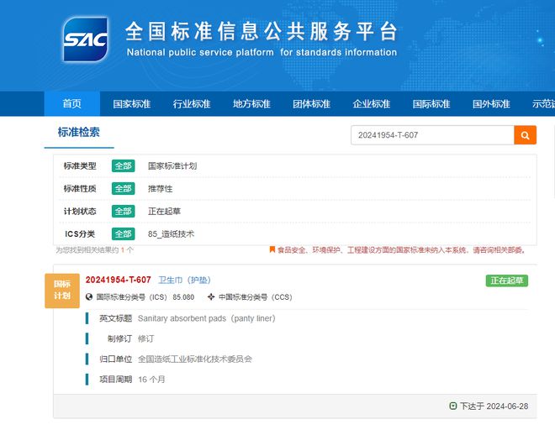
Task: Click the green 正在起草 status badge
Action: click(x=507, y=281)
